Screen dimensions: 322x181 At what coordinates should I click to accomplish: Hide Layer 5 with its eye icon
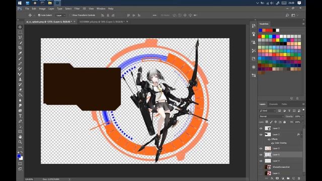[x=261, y=148]
